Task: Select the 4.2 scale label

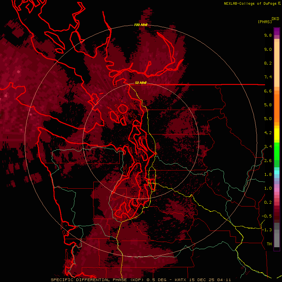Action: tap(268, 133)
